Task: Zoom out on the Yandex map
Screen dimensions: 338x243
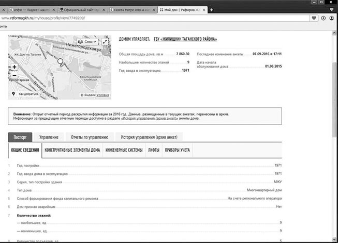Action: (14, 75)
